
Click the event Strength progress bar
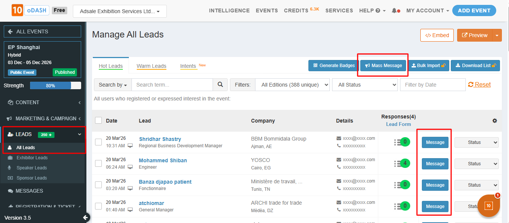[x=56, y=85]
